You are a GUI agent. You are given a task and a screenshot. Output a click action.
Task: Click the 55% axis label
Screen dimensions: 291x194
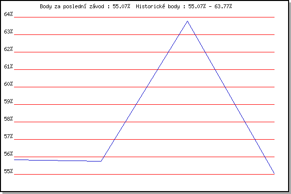point(8,171)
